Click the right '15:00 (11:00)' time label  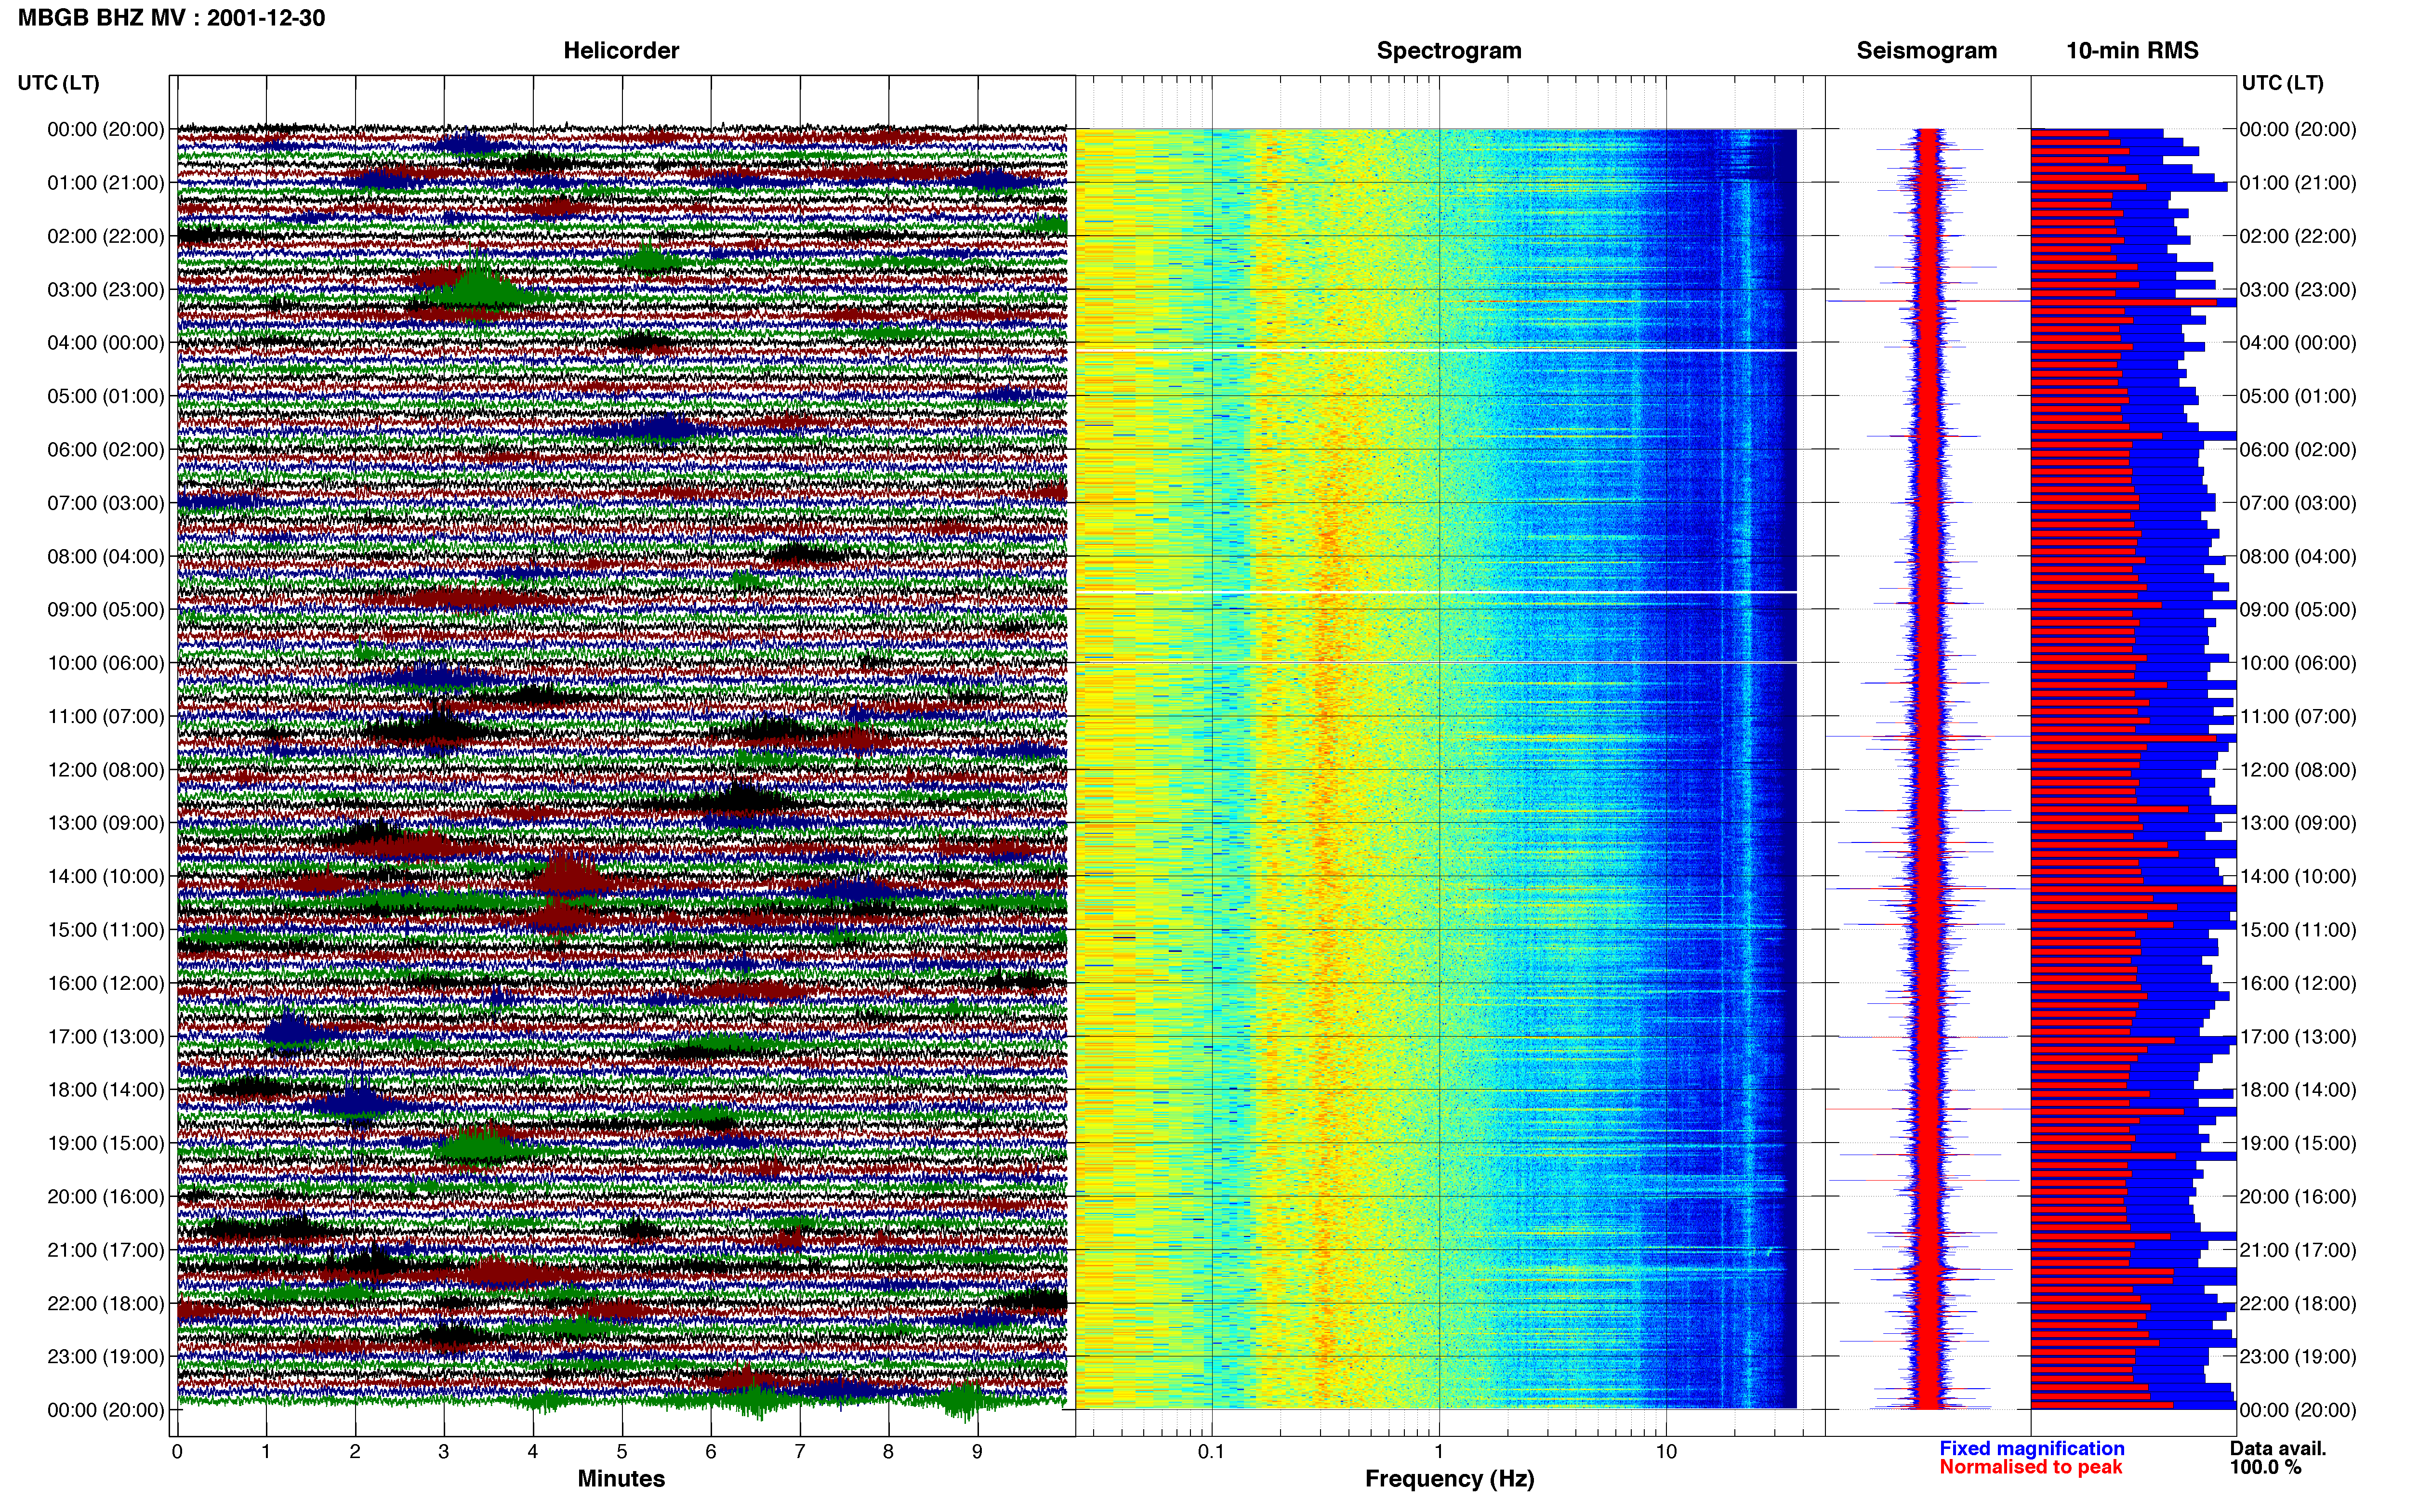pyautogui.click(x=2298, y=930)
